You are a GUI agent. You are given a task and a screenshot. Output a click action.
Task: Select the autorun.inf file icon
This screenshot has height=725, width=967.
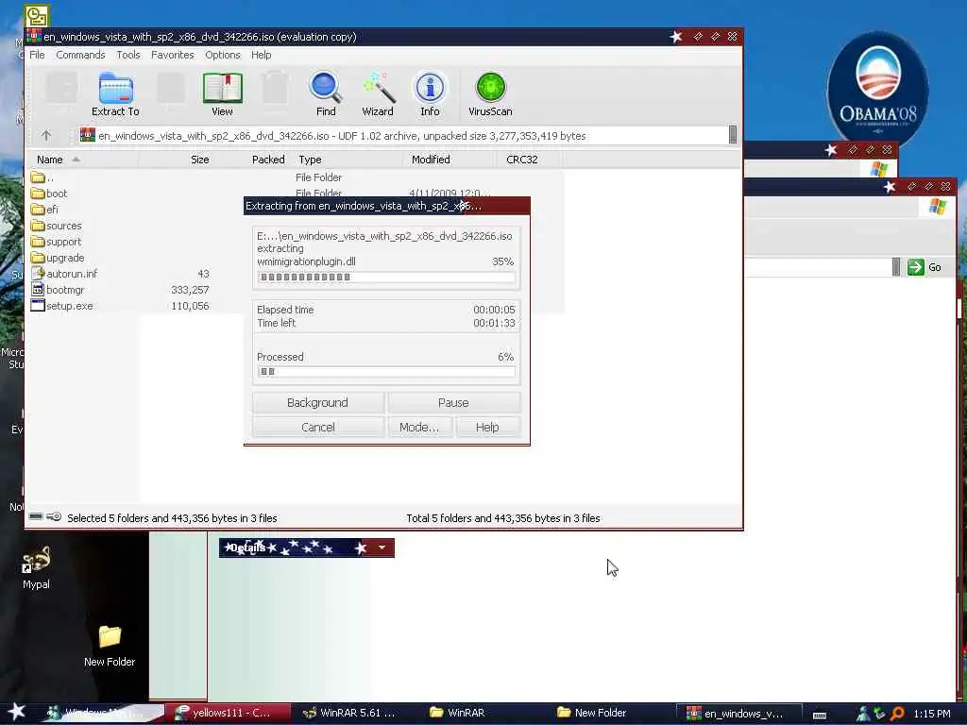[x=38, y=273]
